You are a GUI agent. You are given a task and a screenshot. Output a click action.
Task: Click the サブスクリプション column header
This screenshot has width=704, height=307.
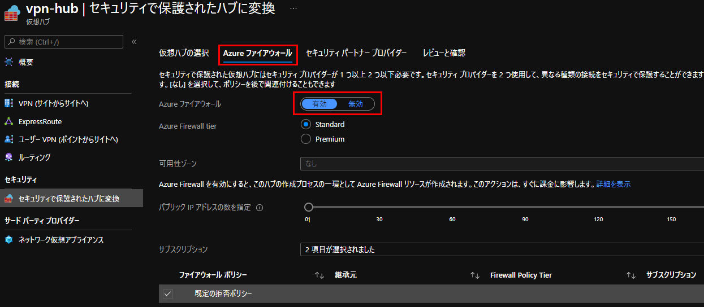671,275
